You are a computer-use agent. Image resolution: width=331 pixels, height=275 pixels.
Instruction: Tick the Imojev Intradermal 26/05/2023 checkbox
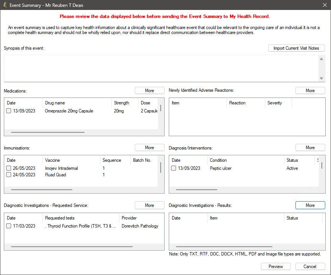tap(9, 168)
